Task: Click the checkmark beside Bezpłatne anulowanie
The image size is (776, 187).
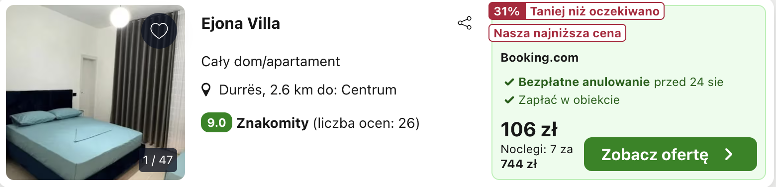Action: (509, 82)
